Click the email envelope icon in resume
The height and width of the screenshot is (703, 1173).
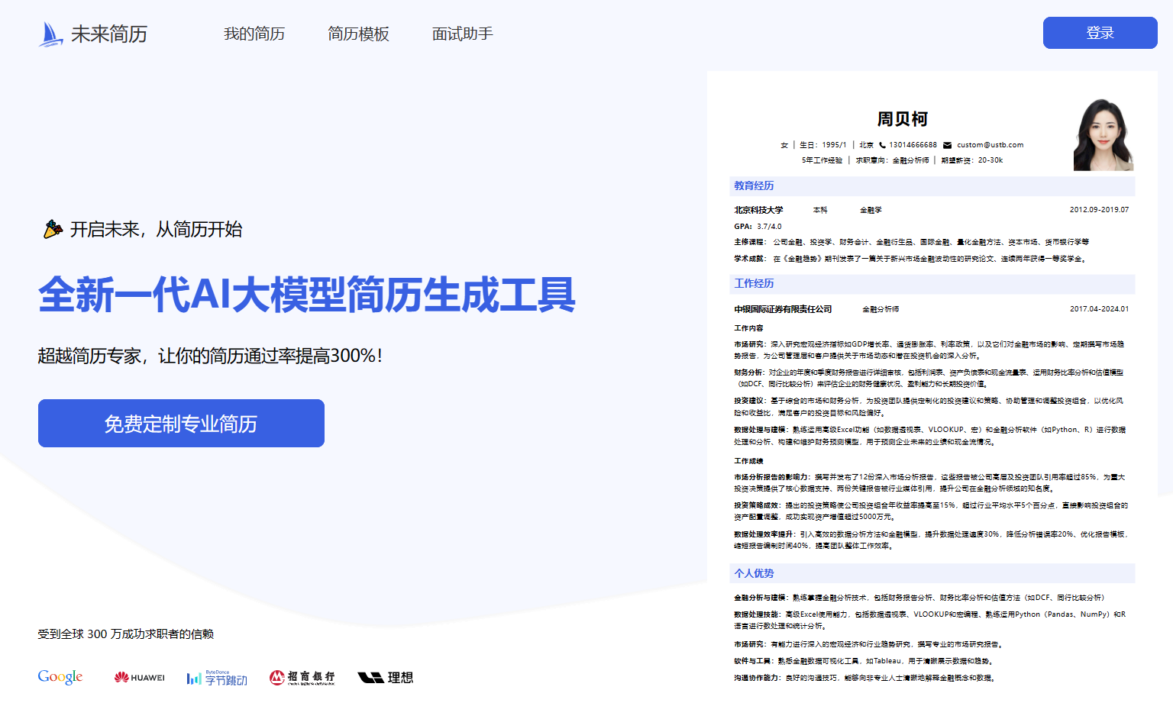(x=947, y=145)
